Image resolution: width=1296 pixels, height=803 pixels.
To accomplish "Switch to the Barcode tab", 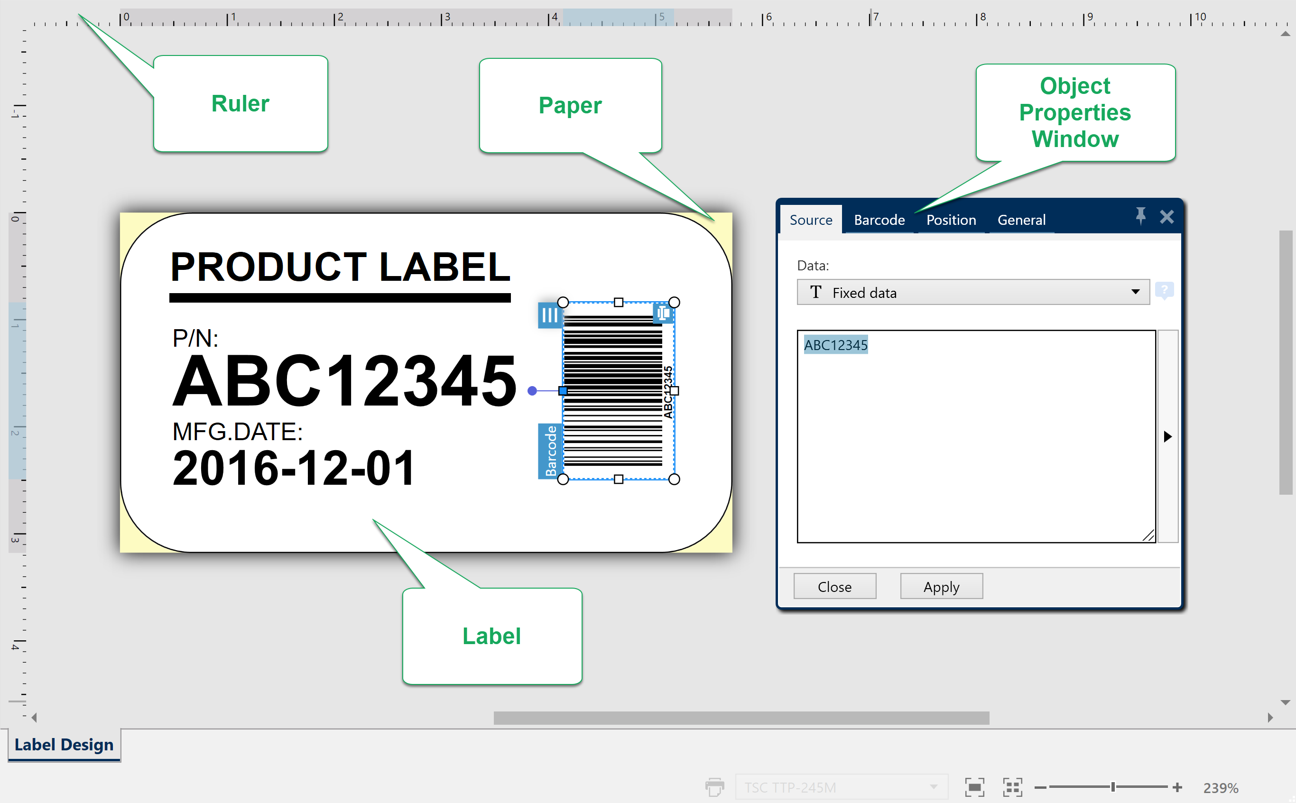I will pos(879,220).
